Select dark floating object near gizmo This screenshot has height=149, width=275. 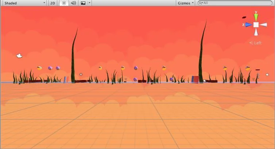[x=244, y=17]
